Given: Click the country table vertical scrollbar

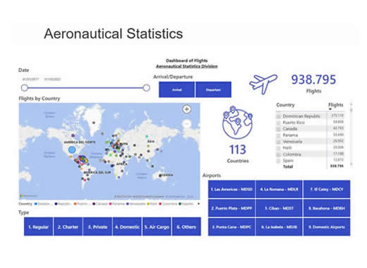Looking at the screenshot, I should (351, 134).
